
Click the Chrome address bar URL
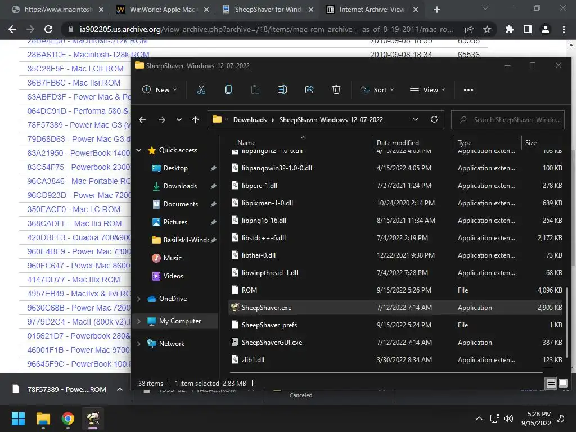point(266,29)
